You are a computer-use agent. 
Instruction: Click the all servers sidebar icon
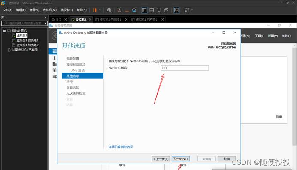pyautogui.click(x=55, y=64)
